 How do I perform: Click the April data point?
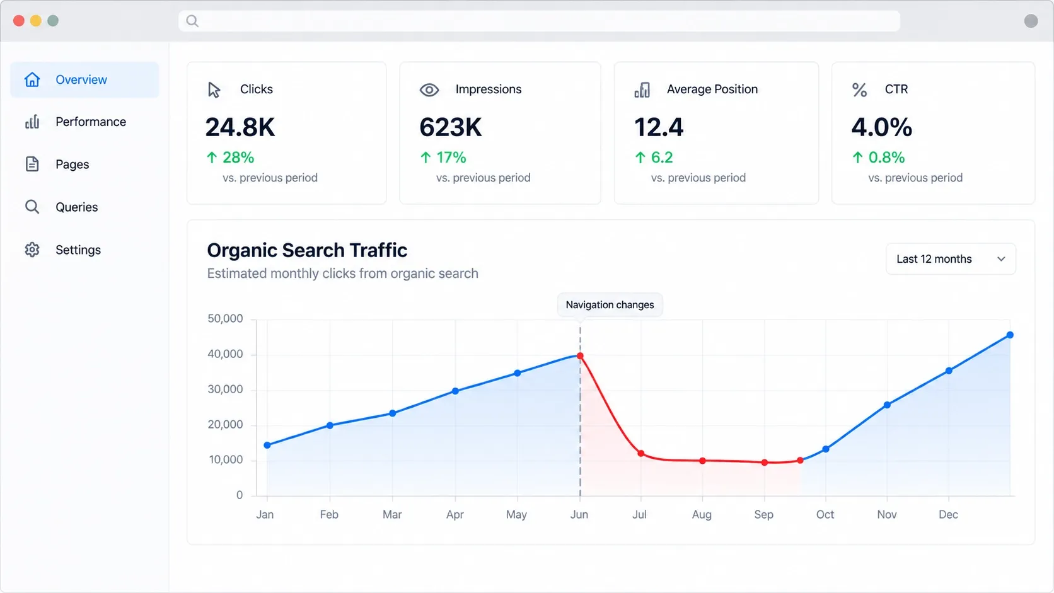(x=455, y=391)
